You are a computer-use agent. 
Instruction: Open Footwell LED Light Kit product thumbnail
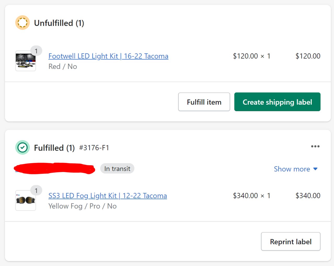[x=26, y=61]
